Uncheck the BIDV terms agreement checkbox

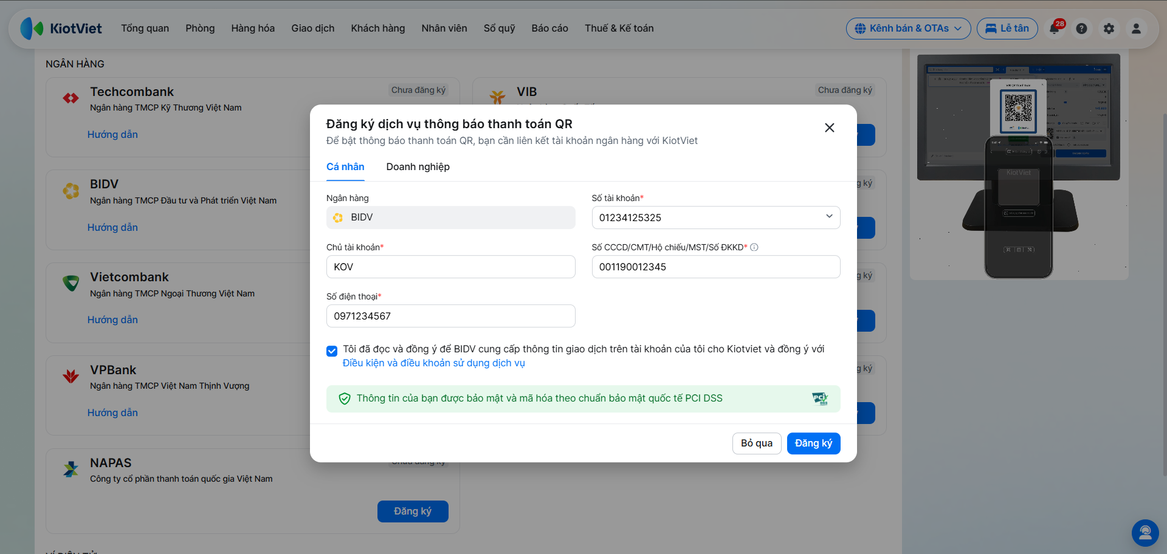coord(332,351)
